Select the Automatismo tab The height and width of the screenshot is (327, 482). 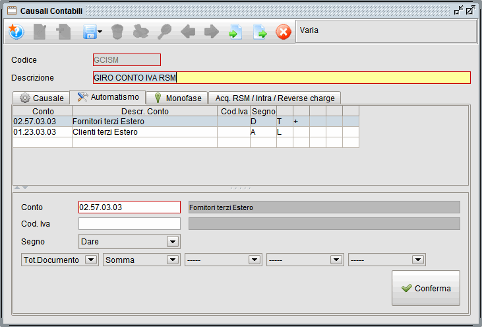[x=107, y=97]
